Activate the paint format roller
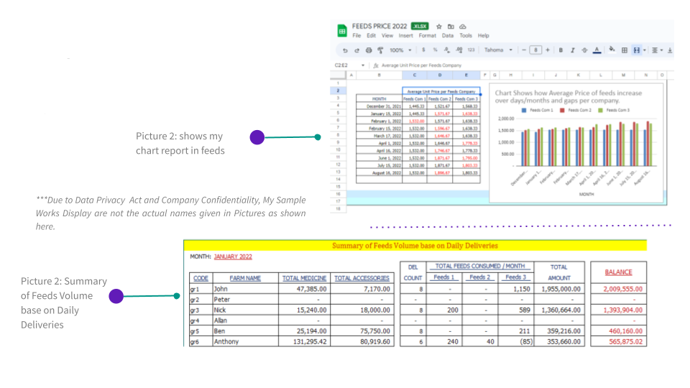The image size is (690, 388). [381, 50]
